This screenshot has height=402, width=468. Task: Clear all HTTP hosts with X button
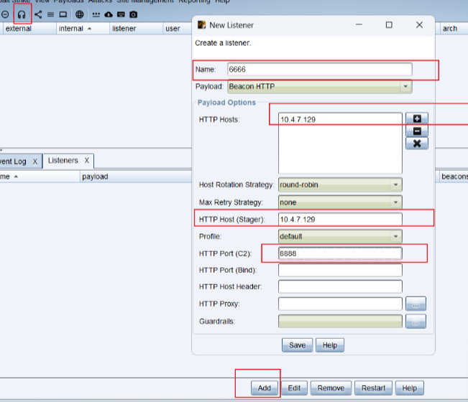coord(417,144)
